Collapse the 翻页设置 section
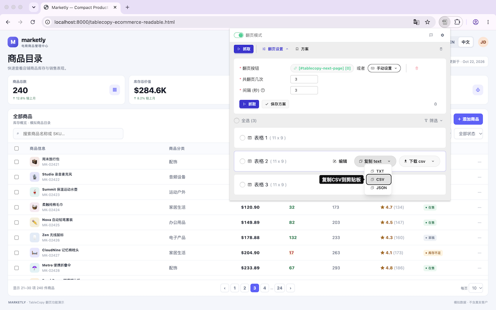 275,49
